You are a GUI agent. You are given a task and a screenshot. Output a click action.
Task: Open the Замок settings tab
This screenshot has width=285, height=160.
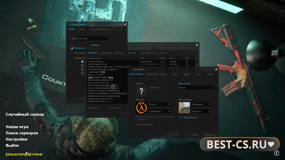(210, 74)
